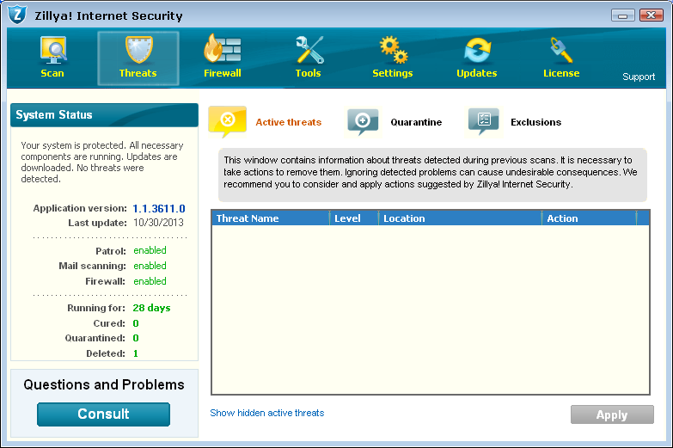Open the Scan section magnifier icon
The width and height of the screenshot is (673, 448).
[x=53, y=50]
